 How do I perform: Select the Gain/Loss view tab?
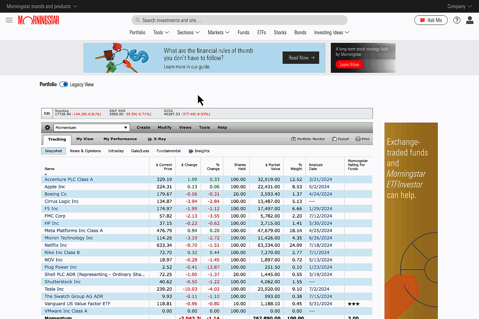click(x=140, y=151)
